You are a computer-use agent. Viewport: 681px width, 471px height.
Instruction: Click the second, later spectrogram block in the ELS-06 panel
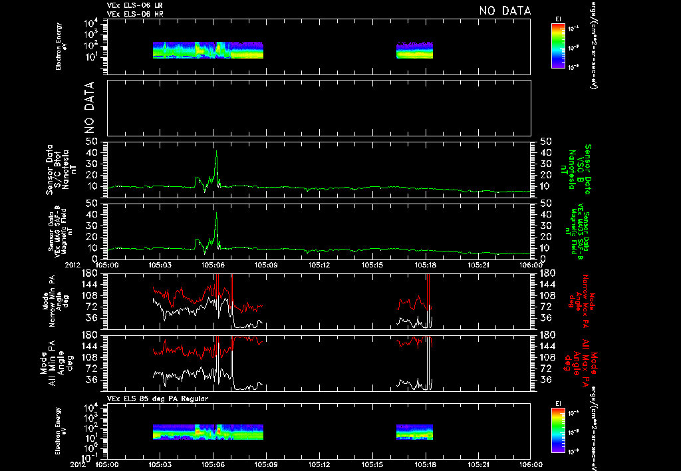click(414, 50)
